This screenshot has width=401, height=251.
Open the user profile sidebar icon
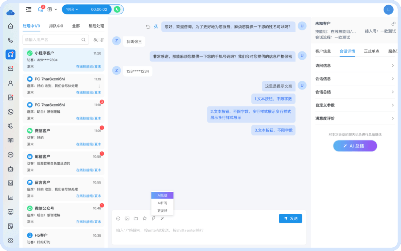[10, 83]
